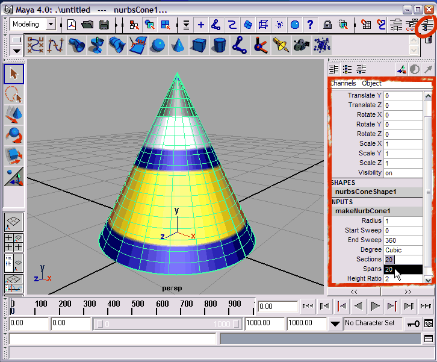Select the arrow Select tool
Screen dimensions: 437x362
14,73
